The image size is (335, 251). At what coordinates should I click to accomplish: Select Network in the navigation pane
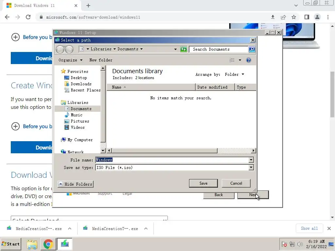(x=76, y=152)
